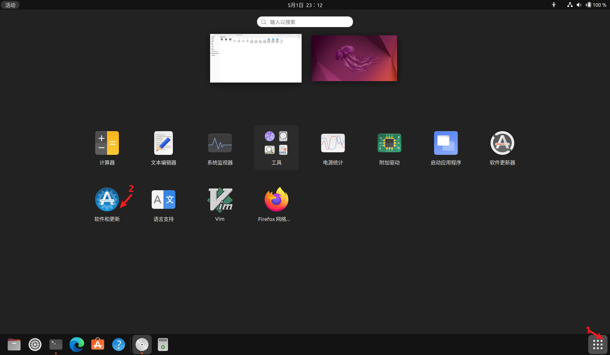The width and height of the screenshot is (610, 355).
Task: Open Microsoft Edge from the dock
Action: [77, 344]
